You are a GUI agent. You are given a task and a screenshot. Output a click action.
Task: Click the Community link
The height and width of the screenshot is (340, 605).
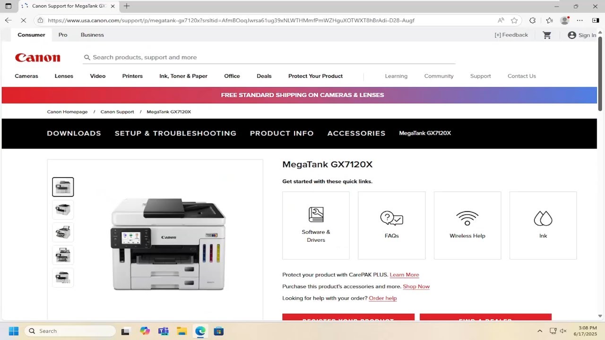tap(439, 76)
